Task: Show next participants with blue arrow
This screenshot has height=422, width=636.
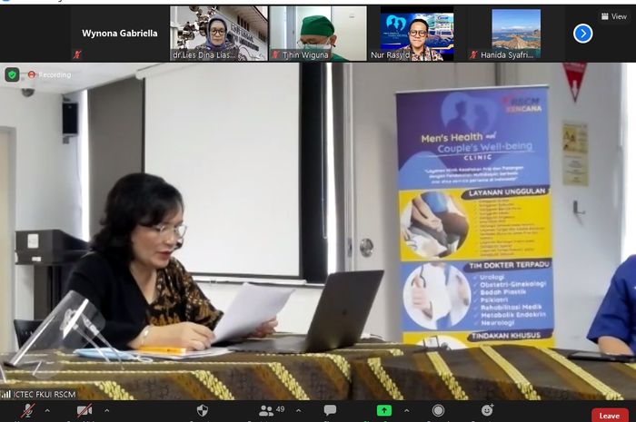Action: (583, 34)
